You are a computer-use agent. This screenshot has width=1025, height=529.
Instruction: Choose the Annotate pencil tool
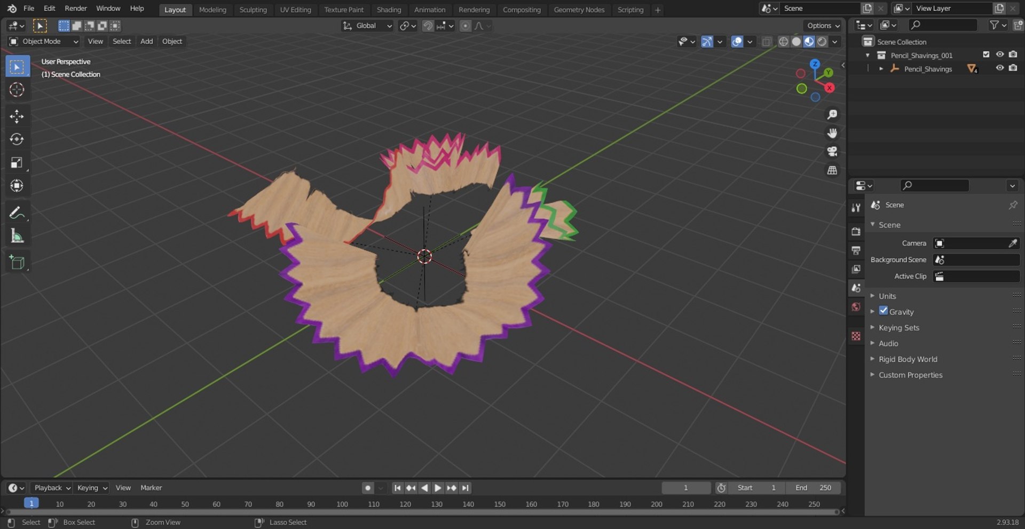click(17, 213)
